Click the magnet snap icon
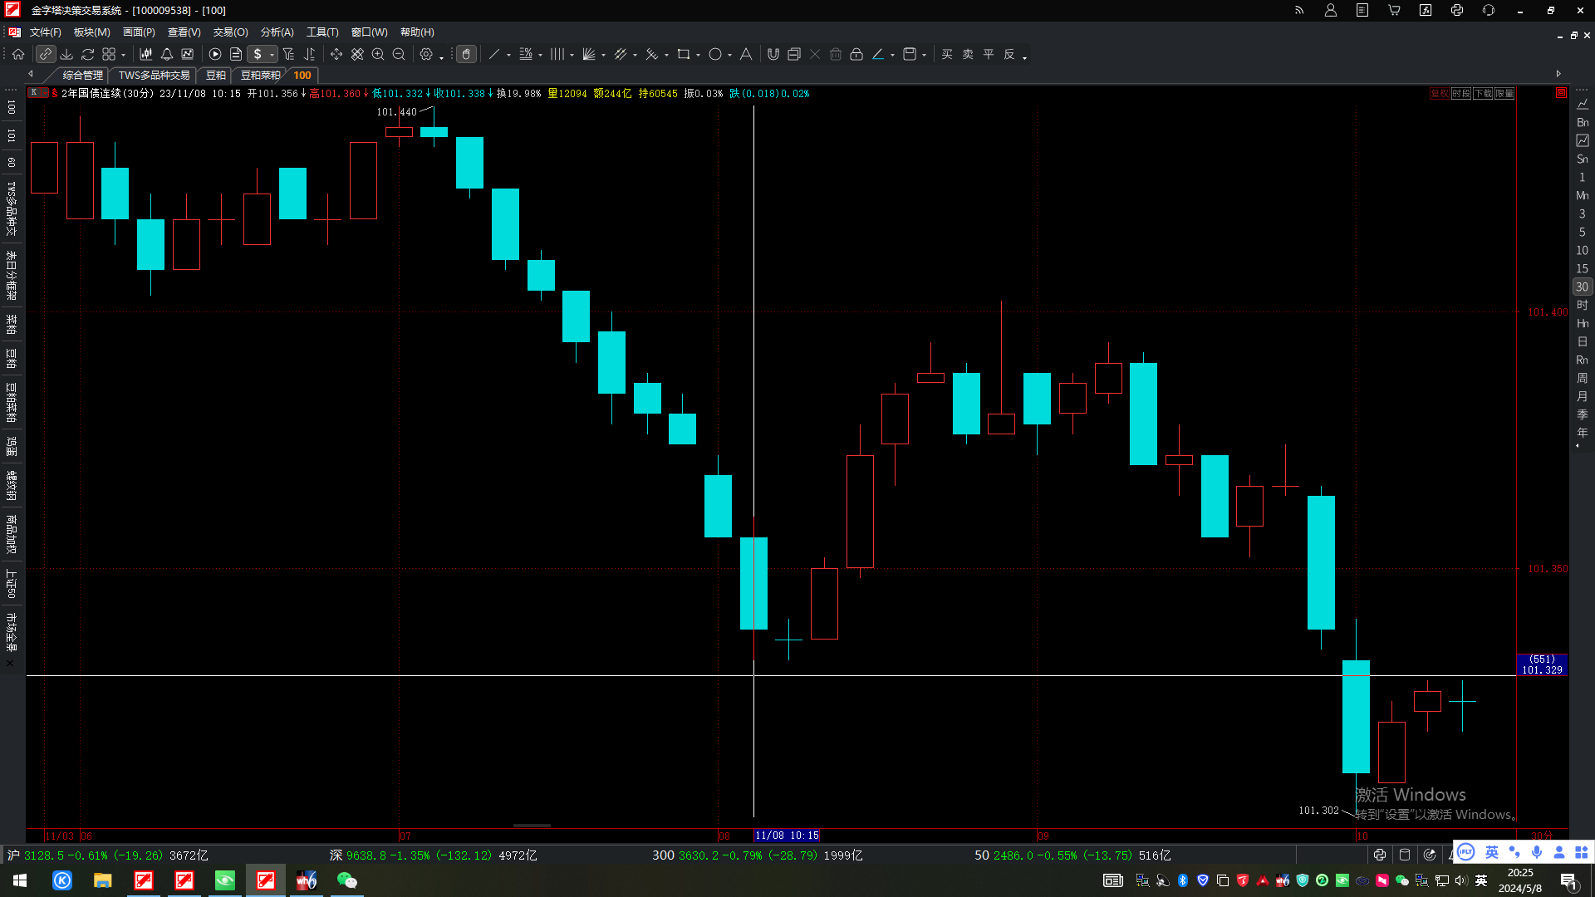Viewport: 1595px width, 897px height. point(773,54)
